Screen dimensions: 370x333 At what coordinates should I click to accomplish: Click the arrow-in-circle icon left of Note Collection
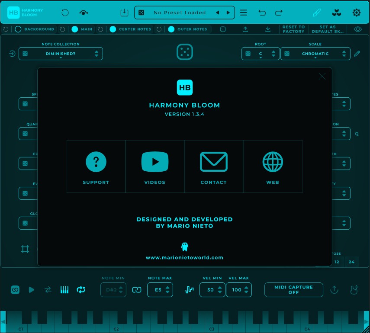12,54
